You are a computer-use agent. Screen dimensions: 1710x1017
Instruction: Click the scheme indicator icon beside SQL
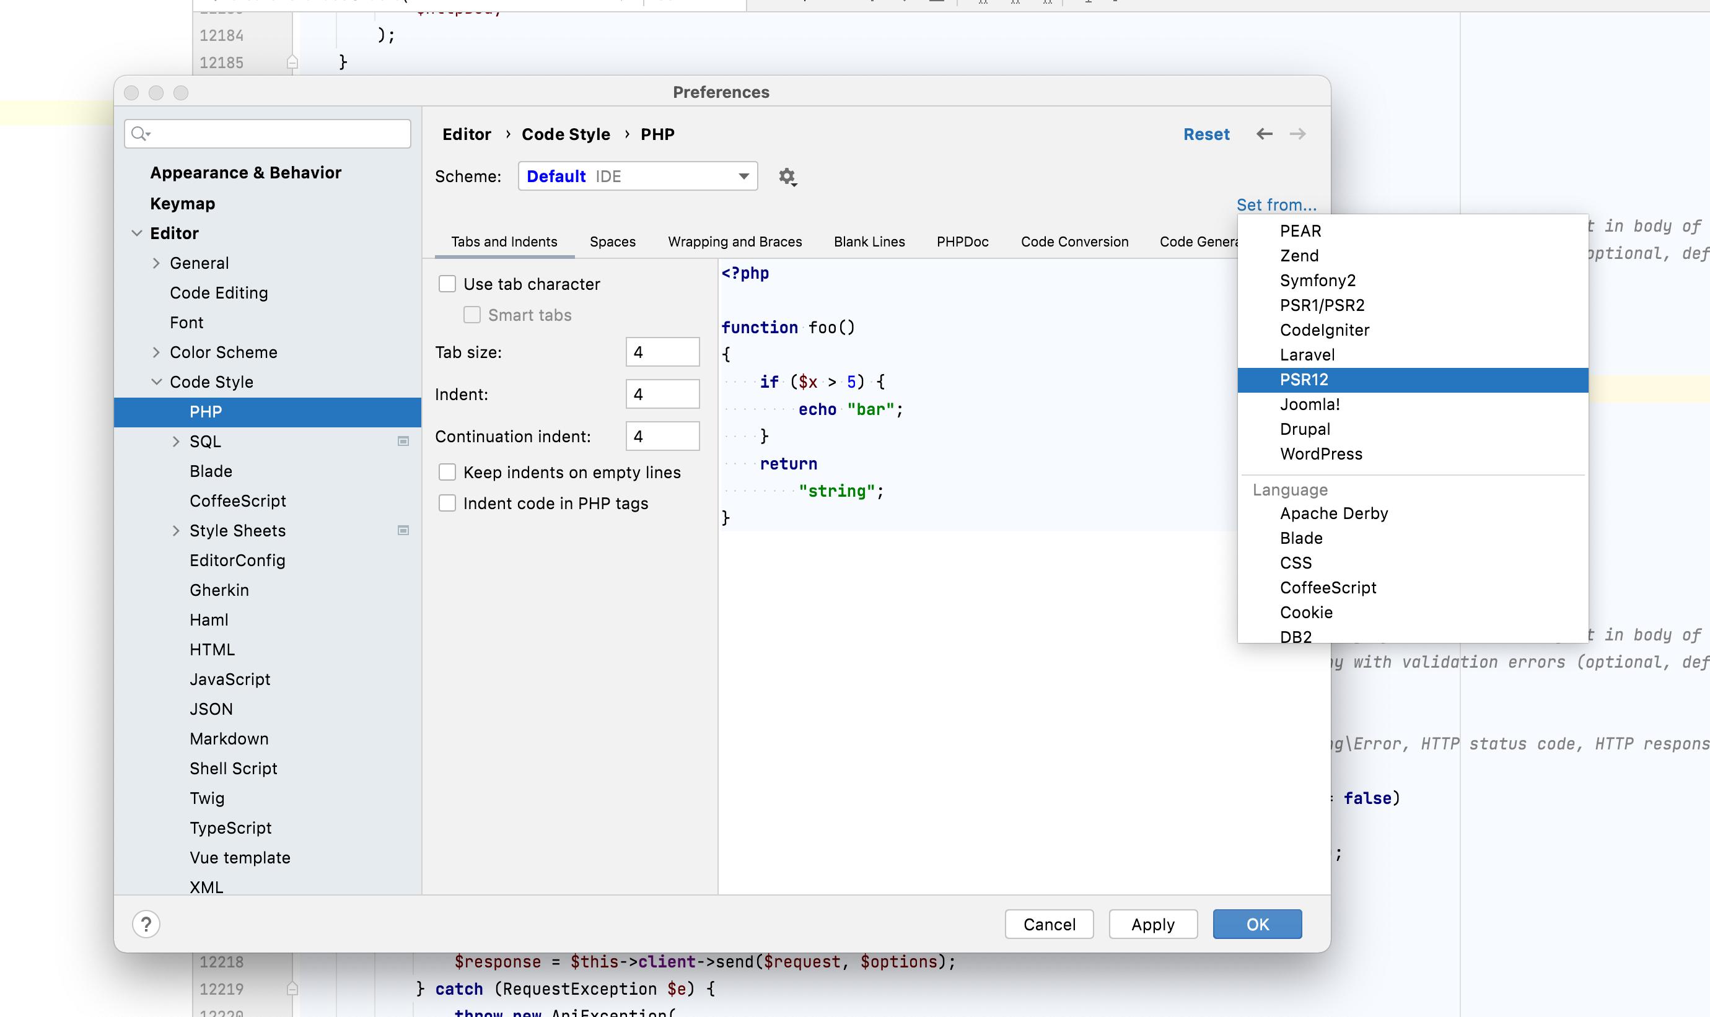[x=403, y=442]
